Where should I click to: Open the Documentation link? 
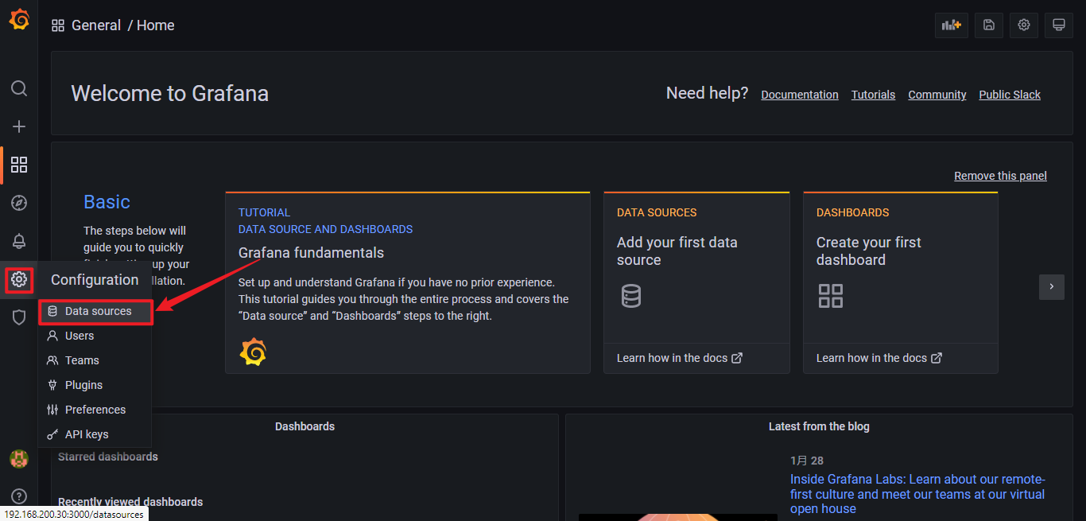pos(800,95)
